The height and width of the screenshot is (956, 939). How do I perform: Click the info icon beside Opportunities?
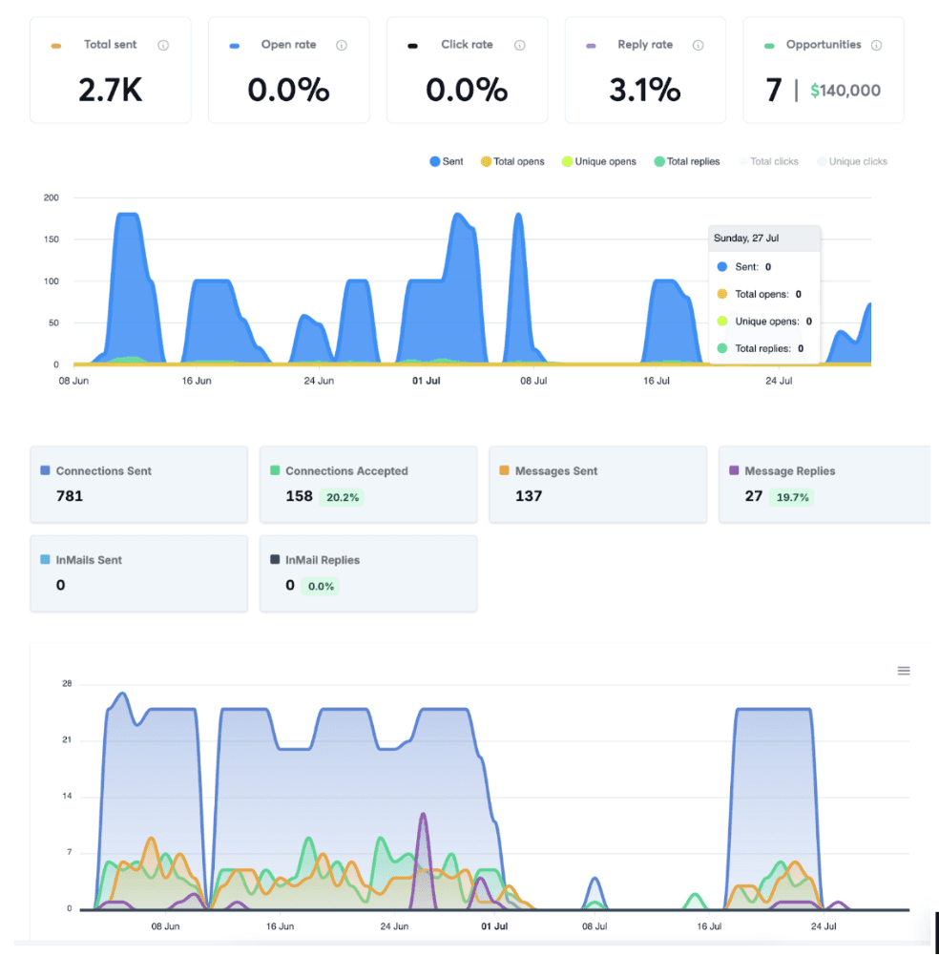tap(876, 45)
